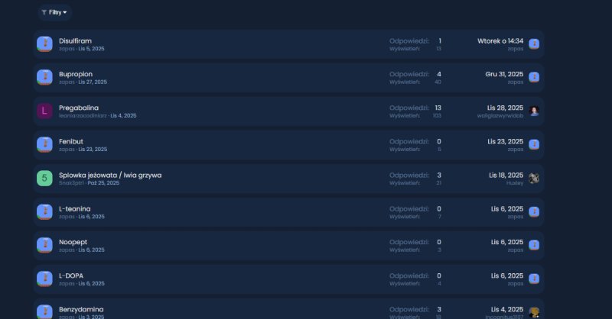Open latest post 'Lis 6, 2025' in Noopept row
Image resolution: width=612 pixels, height=319 pixels.
pos(507,242)
